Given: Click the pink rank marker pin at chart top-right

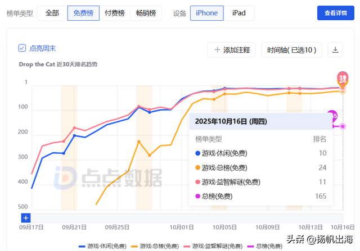Looking at the screenshot, I should (343, 78).
